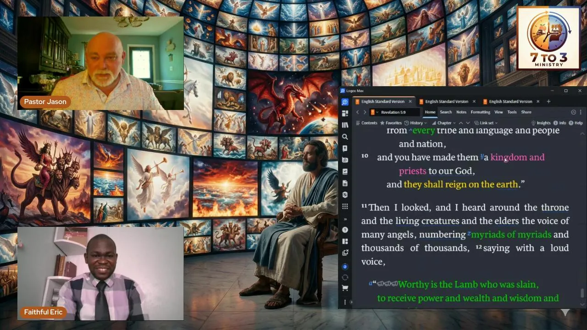Select the Faithful Eric video tile

[100, 273]
